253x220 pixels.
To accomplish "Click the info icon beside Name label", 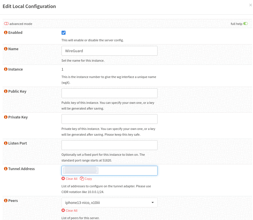I will click(x=5, y=49).
